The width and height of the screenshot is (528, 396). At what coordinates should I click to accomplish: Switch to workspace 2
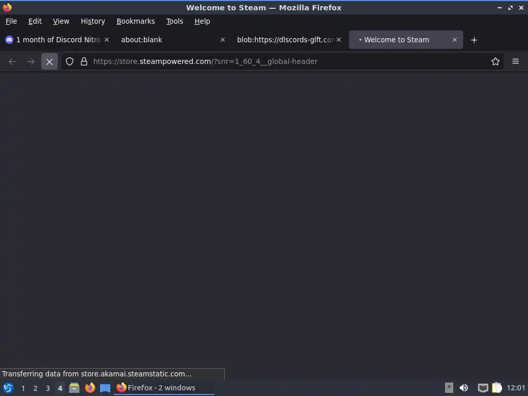click(36, 388)
